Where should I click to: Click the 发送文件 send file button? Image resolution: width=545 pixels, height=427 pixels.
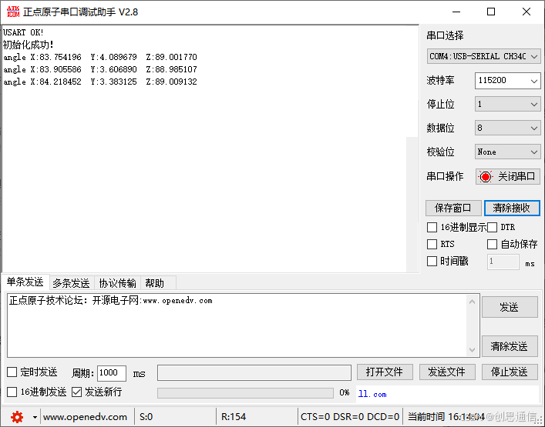point(447,372)
